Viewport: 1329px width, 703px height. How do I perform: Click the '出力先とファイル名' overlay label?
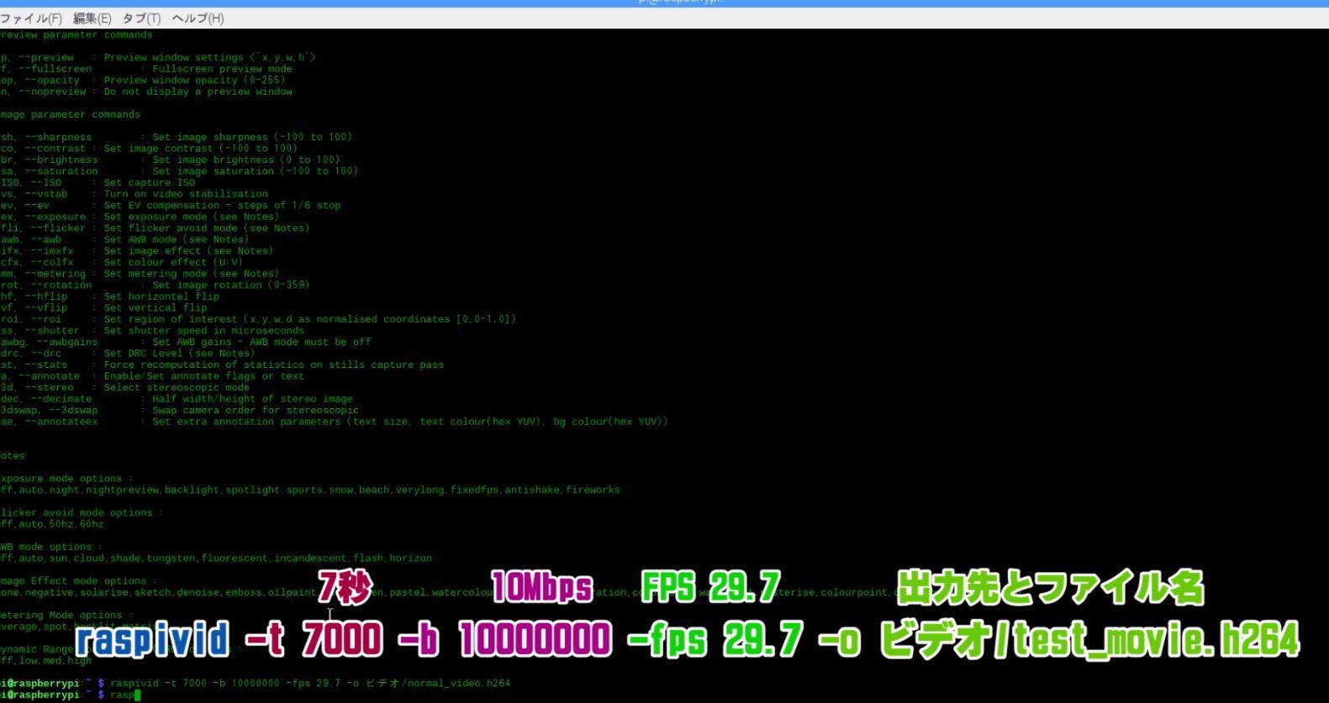point(1051,588)
